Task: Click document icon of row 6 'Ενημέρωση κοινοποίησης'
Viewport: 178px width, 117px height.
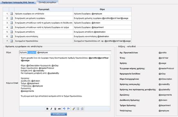Action: click(x=12, y=36)
